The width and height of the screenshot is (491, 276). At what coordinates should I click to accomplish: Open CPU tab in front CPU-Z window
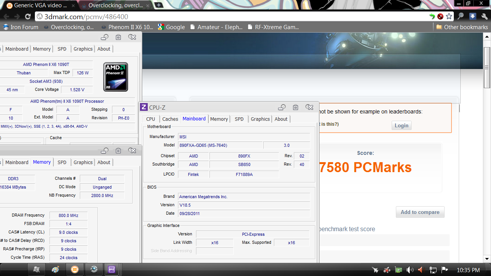[x=151, y=119]
